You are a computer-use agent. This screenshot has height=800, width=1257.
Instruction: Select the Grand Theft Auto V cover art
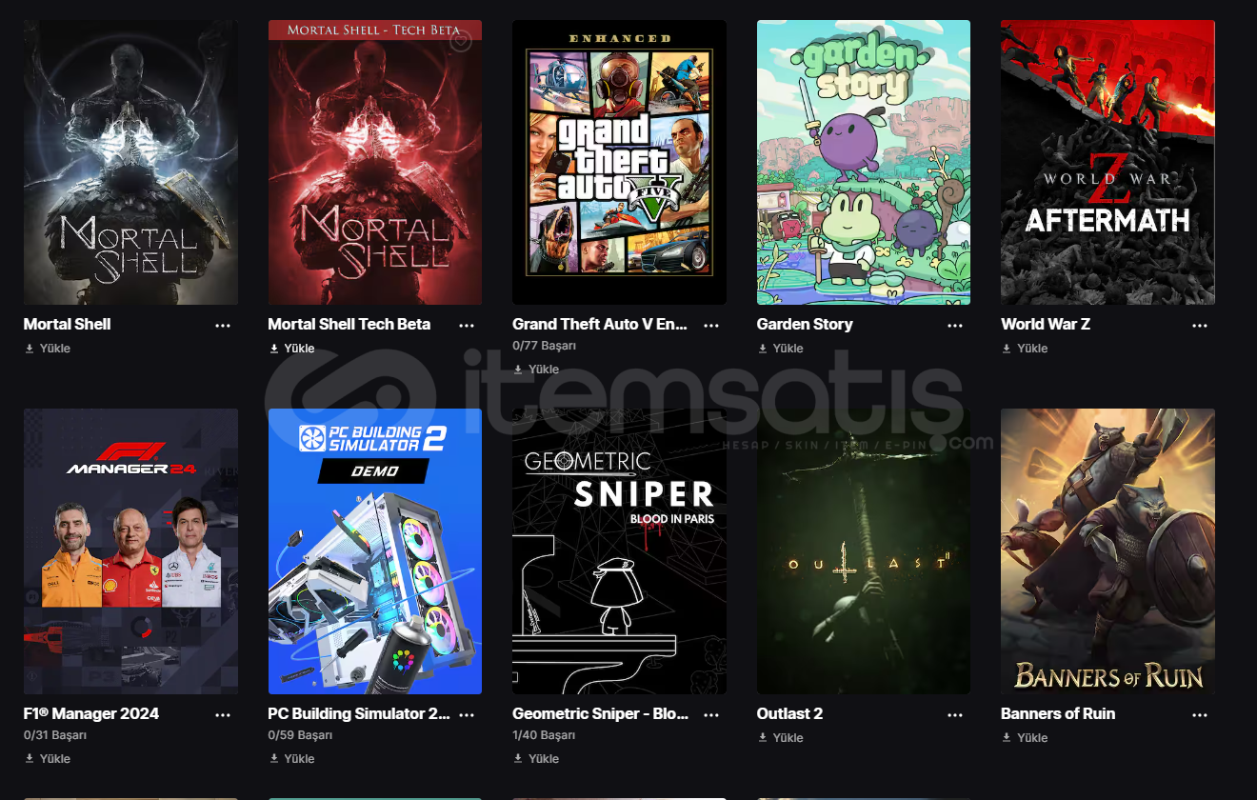tap(619, 162)
